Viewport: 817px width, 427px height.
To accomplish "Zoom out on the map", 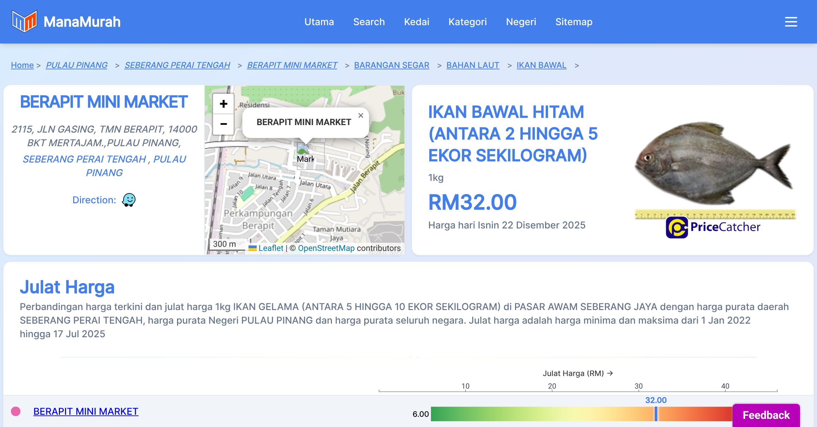I will [223, 124].
